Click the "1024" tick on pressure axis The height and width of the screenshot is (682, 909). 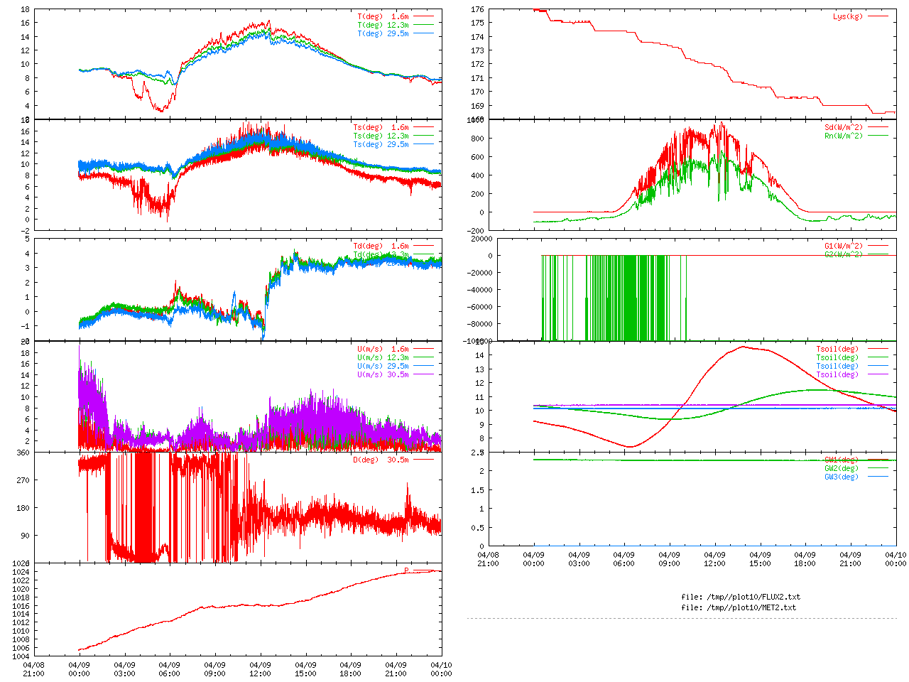point(21,573)
